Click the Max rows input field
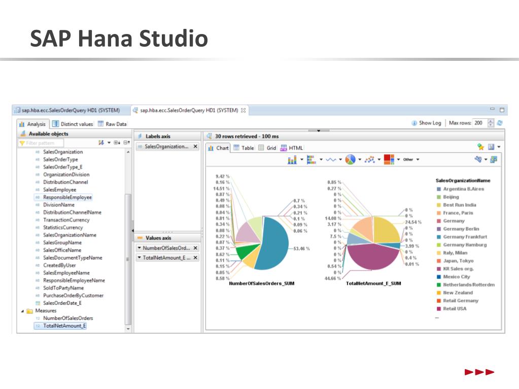This screenshot has width=519, height=389. (480, 123)
